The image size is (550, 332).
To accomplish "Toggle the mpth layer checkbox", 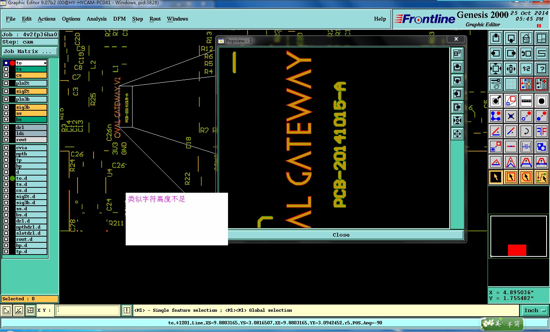I will point(6,154).
